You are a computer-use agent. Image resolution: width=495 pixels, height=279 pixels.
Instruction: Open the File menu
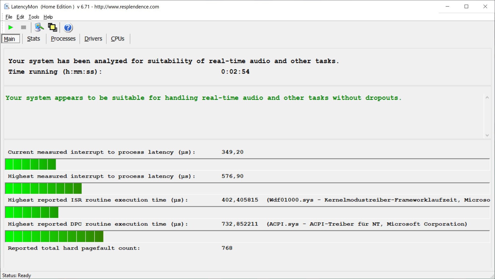tap(9, 17)
